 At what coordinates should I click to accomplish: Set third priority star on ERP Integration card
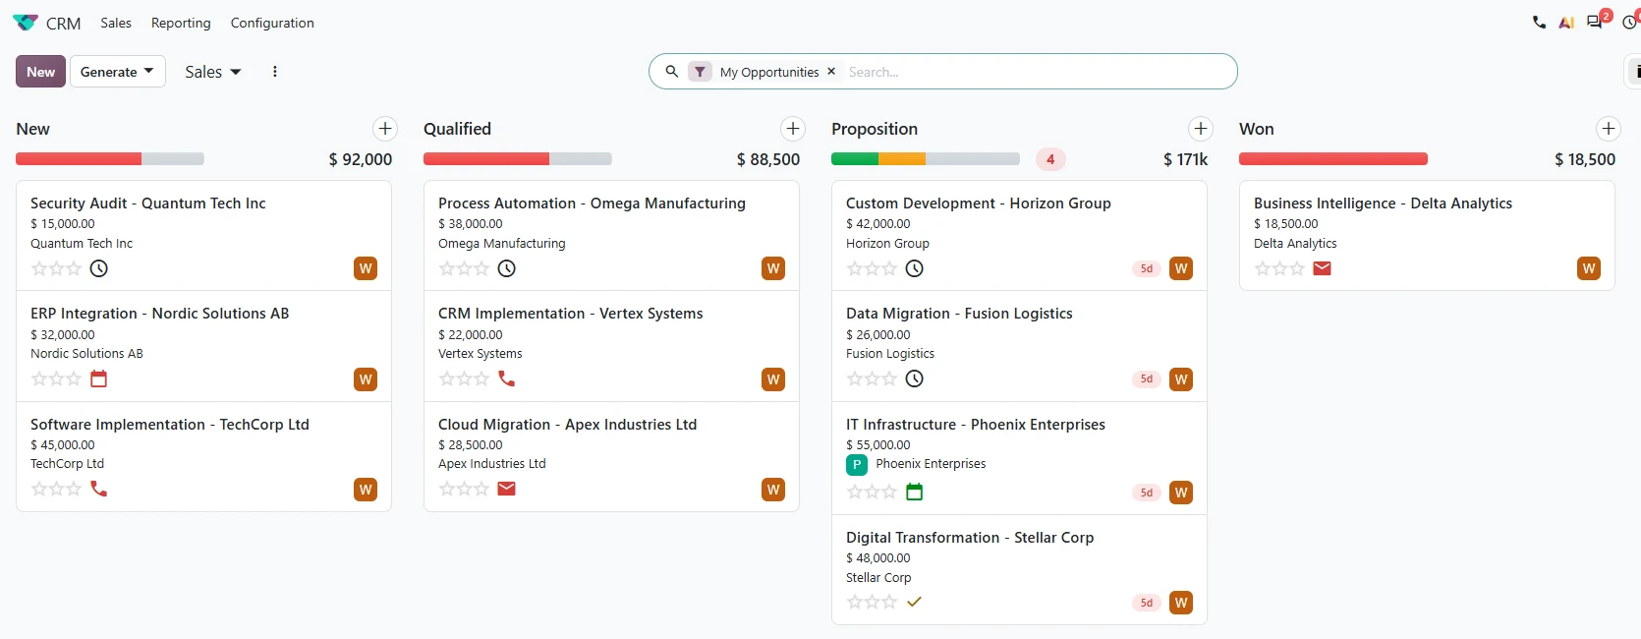73,378
